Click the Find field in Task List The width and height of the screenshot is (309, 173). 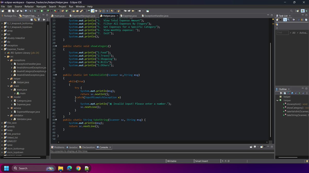282,33
